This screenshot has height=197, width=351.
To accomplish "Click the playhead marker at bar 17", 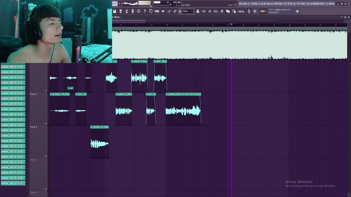I will tap(231, 25).
